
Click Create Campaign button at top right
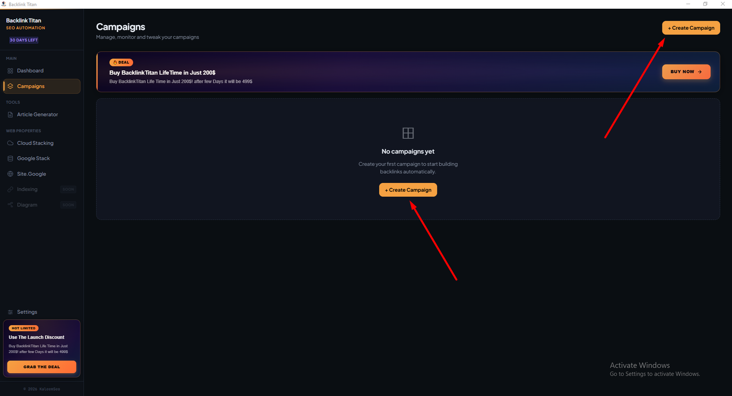click(691, 28)
